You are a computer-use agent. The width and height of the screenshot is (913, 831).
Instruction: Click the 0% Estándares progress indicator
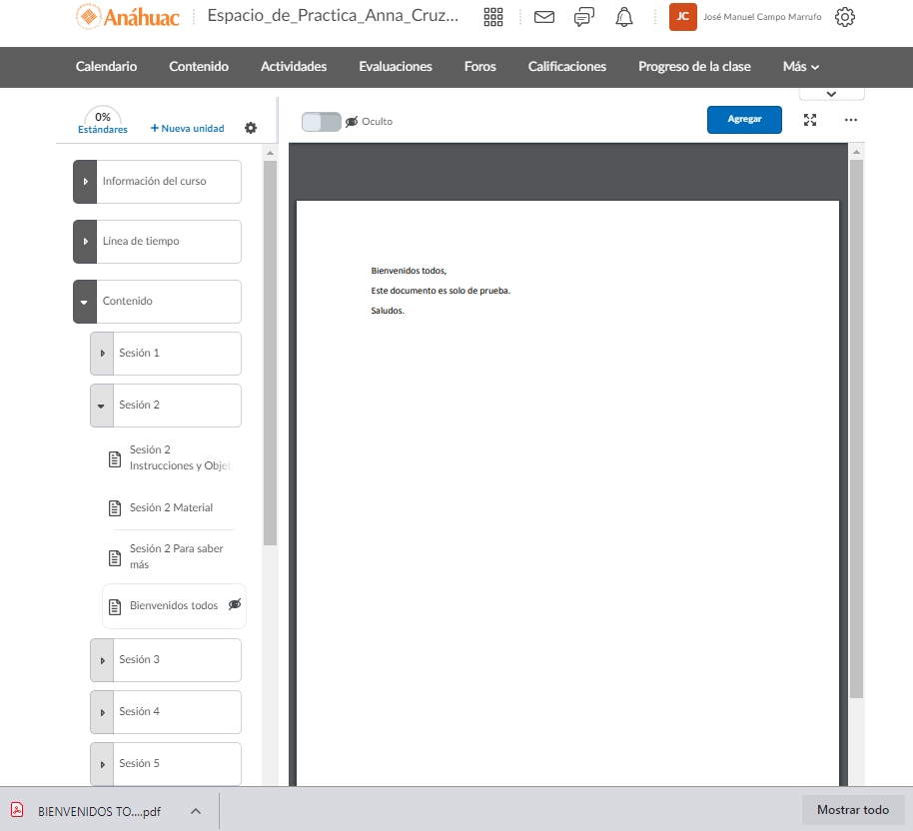(103, 121)
